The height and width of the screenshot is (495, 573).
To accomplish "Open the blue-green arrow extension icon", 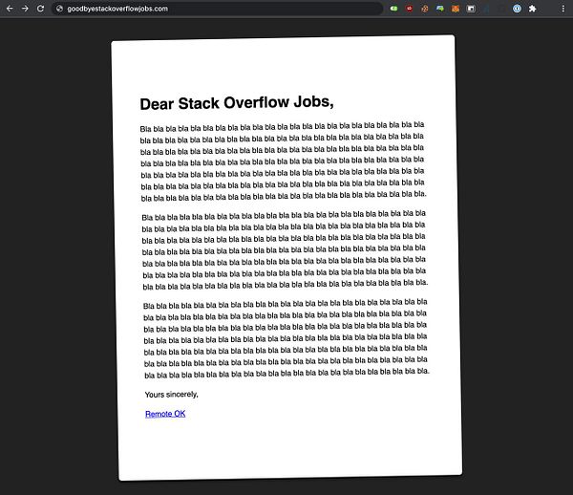I will click(x=440, y=9).
